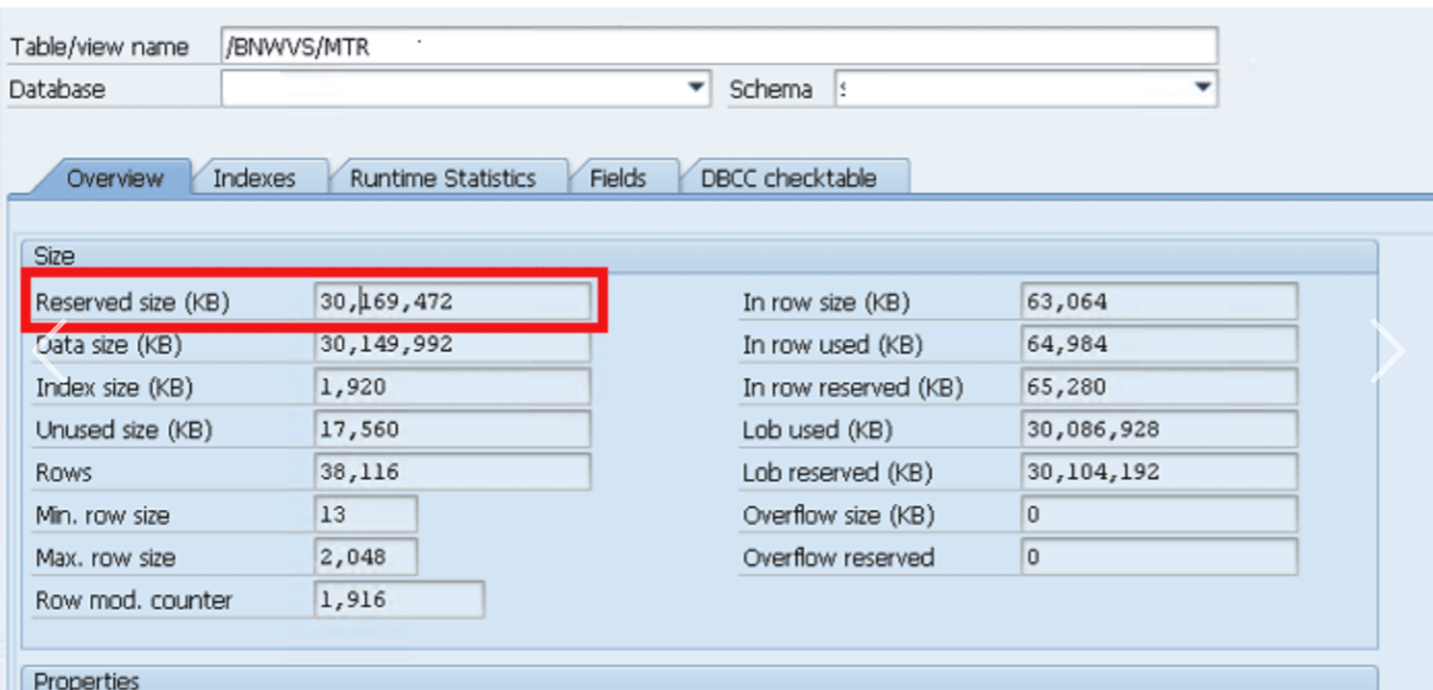Image resolution: width=1433 pixels, height=690 pixels.
Task: Click the previous image arrow on left
Action: pos(50,350)
